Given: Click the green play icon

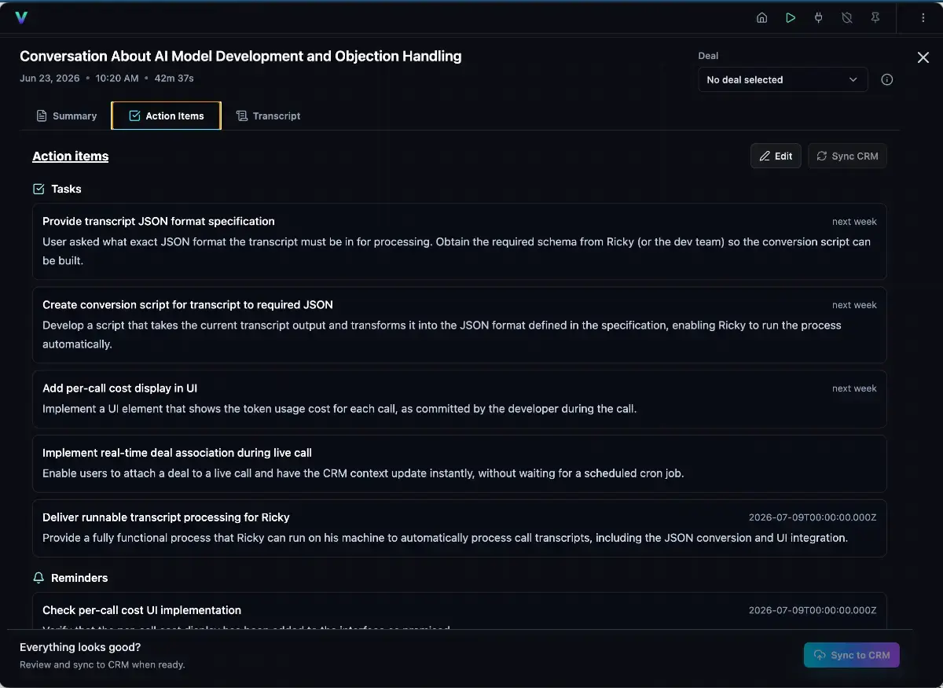Looking at the screenshot, I should pos(791,17).
